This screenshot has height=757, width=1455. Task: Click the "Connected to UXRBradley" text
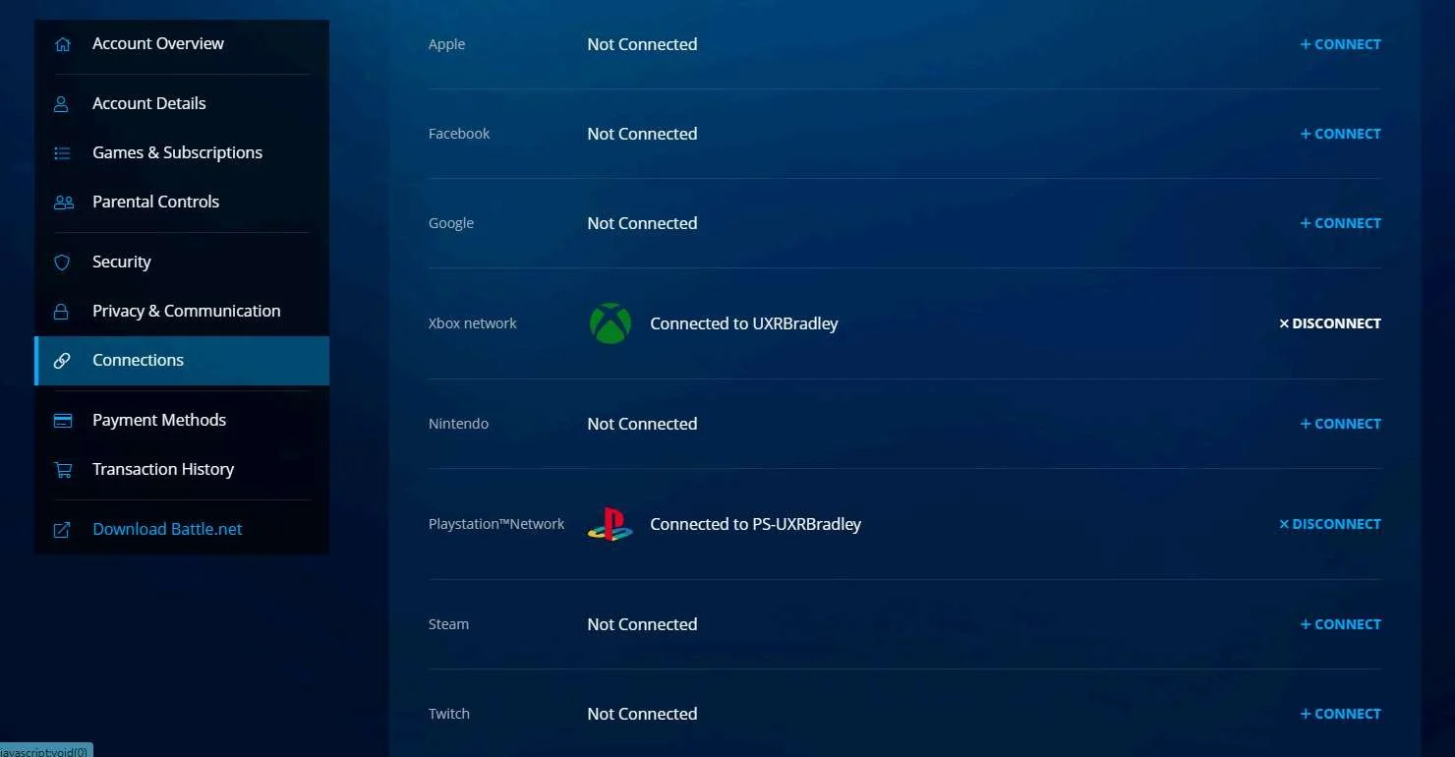click(744, 323)
